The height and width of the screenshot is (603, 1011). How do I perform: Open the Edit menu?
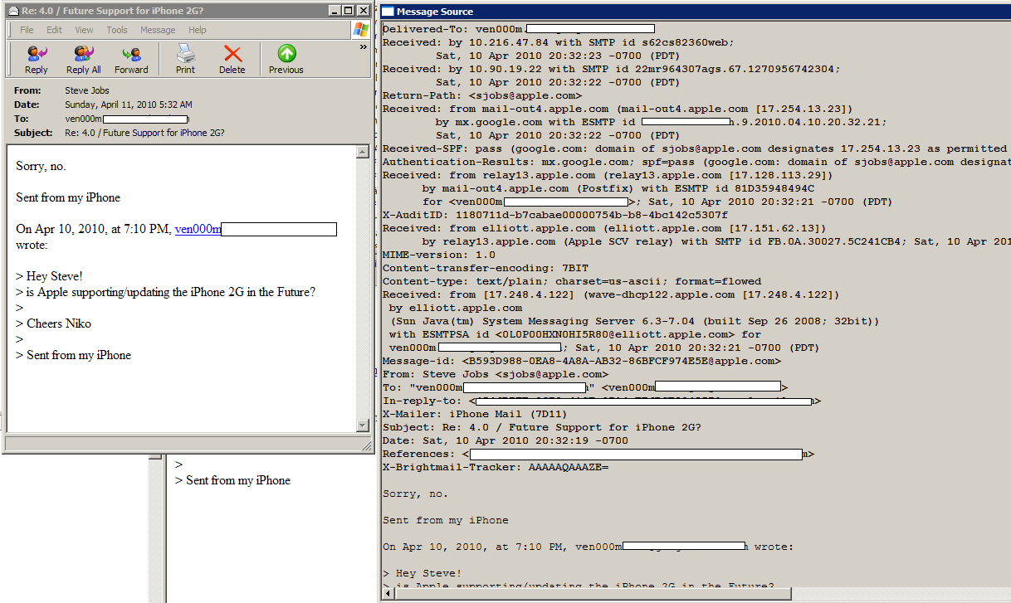click(x=54, y=30)
